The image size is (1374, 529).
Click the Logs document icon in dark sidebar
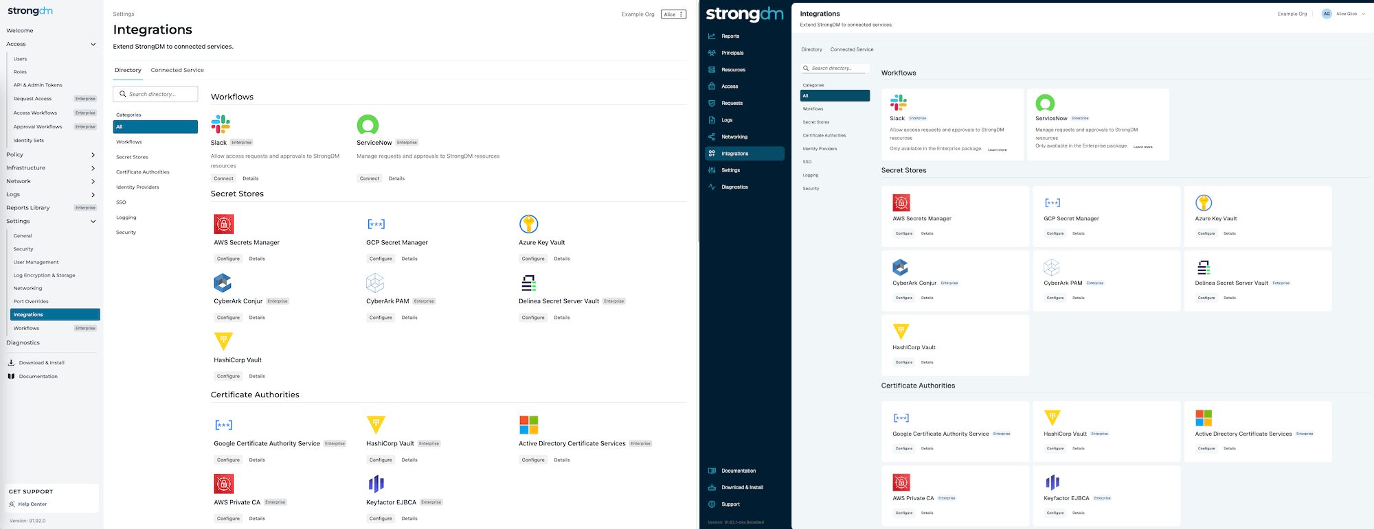click(x=712, y=120)
